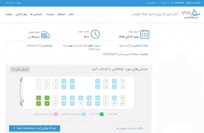This screenshot has width=204, height=133.
Task: Open the پنل آژانس menu item
Action: click(x=21, y=14)
